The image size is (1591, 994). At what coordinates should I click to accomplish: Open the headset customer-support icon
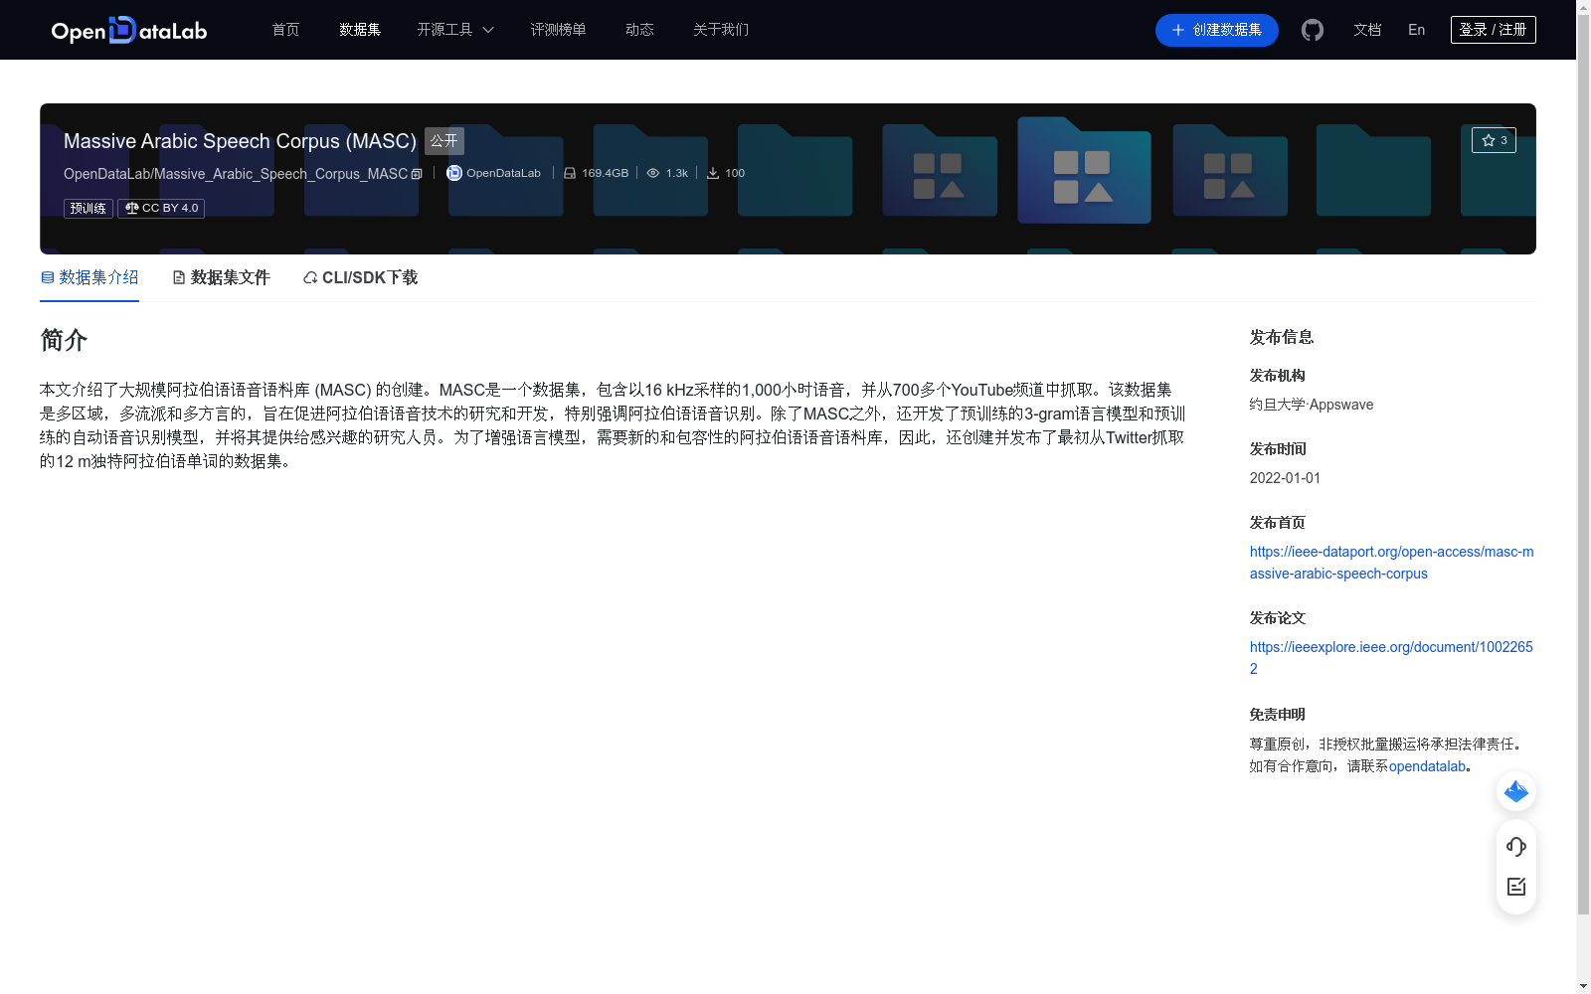[x=1515, y=847]
